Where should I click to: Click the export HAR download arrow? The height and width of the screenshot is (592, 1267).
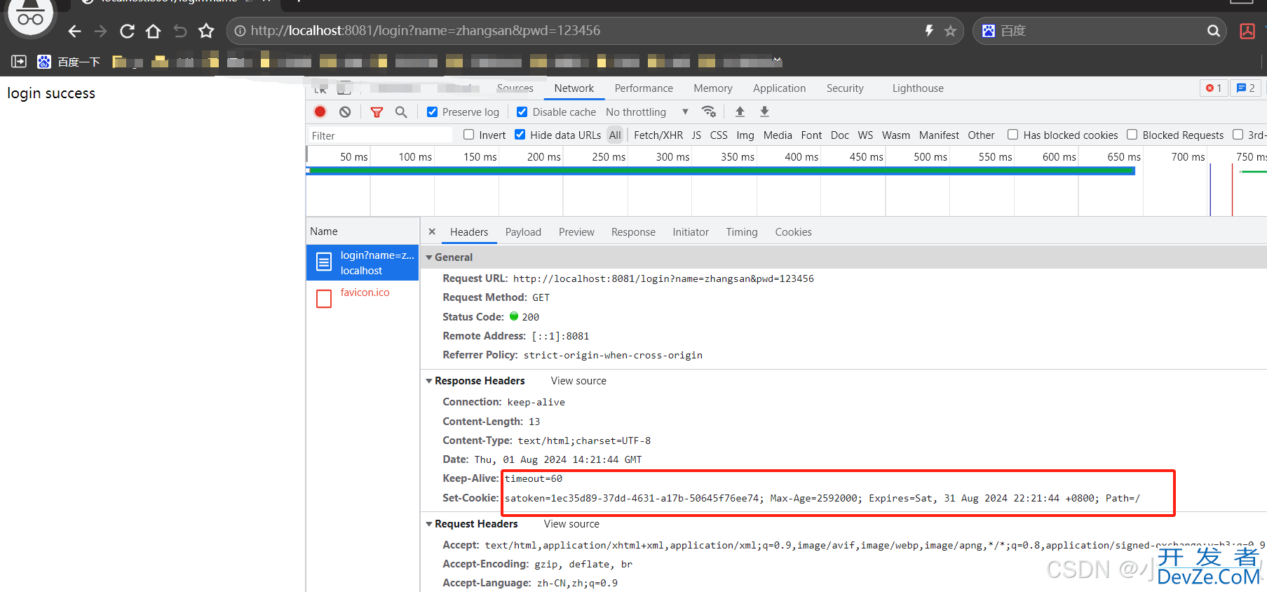tap(765, 112)
